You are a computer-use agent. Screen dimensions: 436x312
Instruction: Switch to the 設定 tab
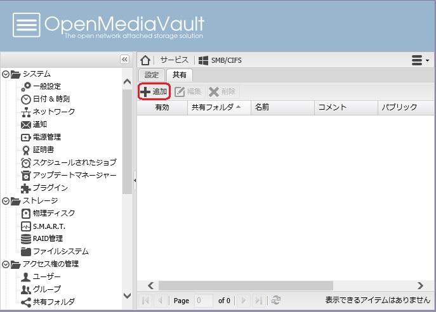tap(152, 75)
